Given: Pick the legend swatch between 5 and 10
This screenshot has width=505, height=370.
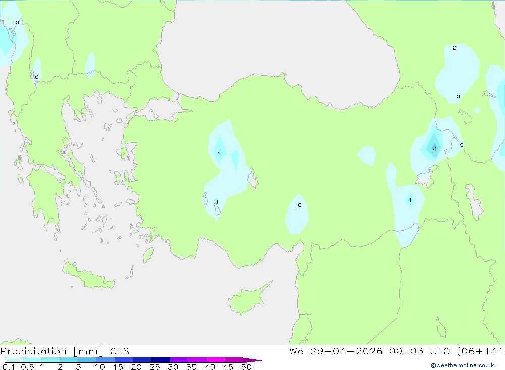Looking at the screenshot, I should [87, 360].
